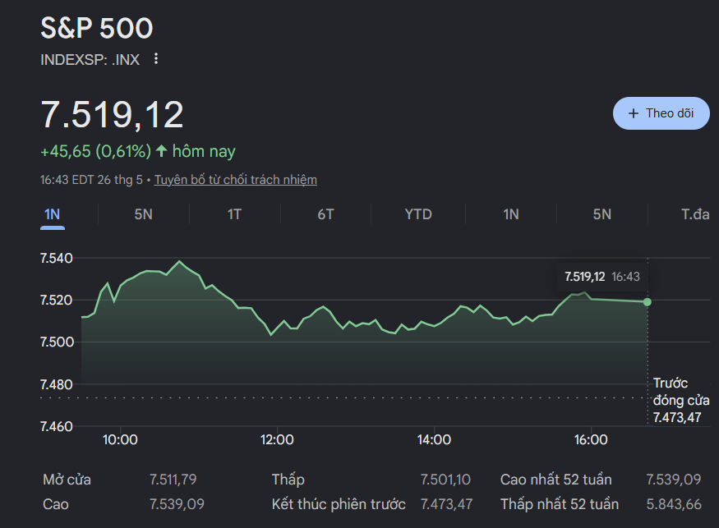Open the Tuyên bố từ chối trách nhiệm link
719x528 pixels.
(x=235, y=180)
